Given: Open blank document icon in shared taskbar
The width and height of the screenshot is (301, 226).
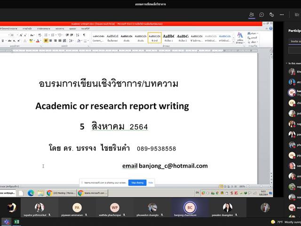Looking at the screenshot, I should [x=21, y=193].
